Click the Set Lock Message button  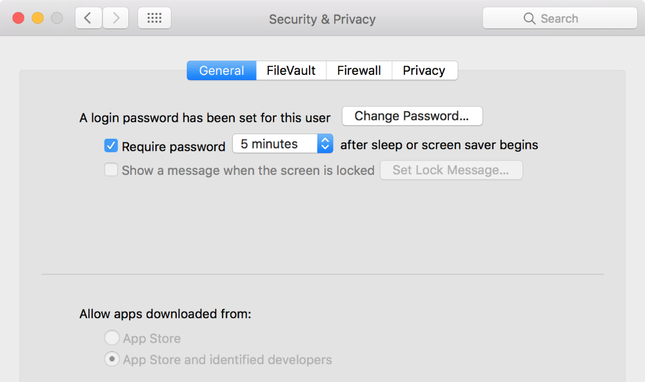coord(450,170)
